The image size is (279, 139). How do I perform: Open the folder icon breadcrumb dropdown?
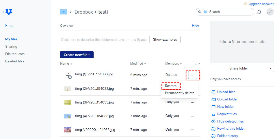pyautogui.click(x=64, y=12)
